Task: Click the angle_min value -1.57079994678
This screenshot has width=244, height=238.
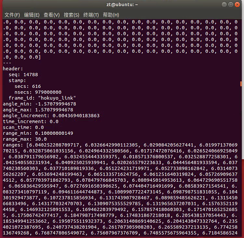Action: pos(55,104)
